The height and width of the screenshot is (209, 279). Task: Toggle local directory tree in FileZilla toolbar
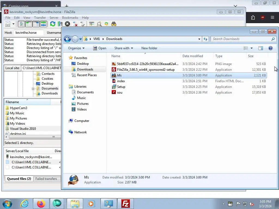point(29,24)
